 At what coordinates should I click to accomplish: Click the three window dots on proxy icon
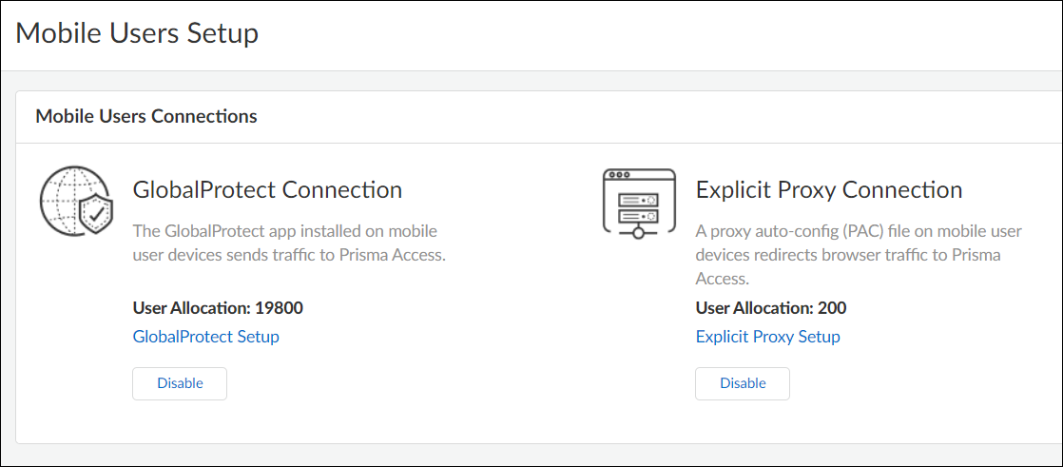[x=619, y=176]
